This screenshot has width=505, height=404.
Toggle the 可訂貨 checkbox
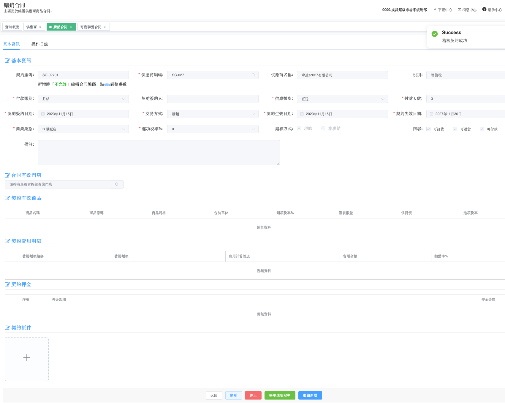click(x=428, y=129)
